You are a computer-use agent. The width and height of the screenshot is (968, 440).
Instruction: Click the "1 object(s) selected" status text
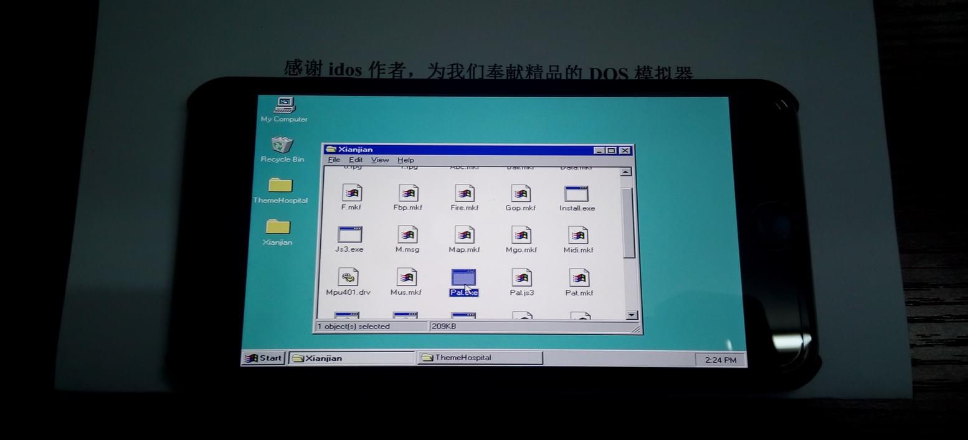coord(353,327)
